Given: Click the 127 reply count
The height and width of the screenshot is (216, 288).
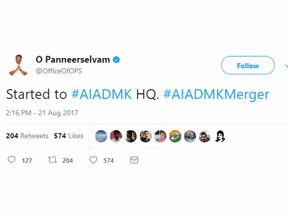Looking at the screenshot, I should click(27, 160).
